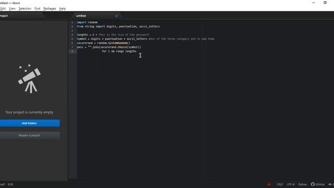This screenshot has height=188, width=334.
Task: Open the View menu
Action: [12, 8]
